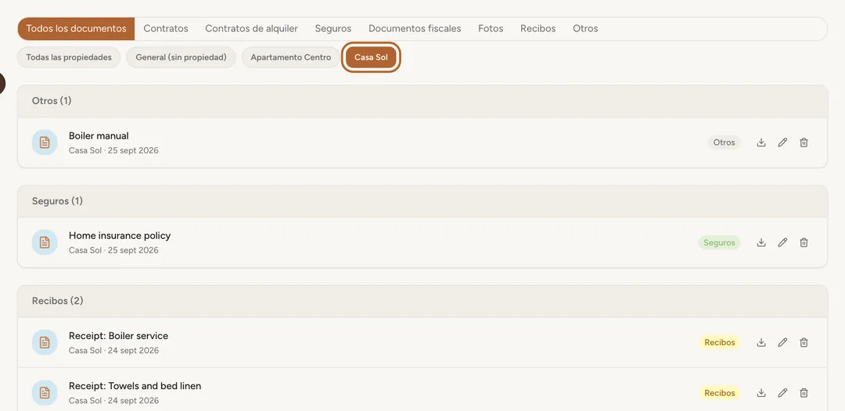Click Recibos badge on Towels and bed linen
845x411 pixels.
coord(720,393)
